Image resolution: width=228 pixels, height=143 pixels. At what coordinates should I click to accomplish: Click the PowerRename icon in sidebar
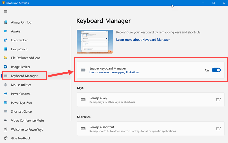coord(5,94)
